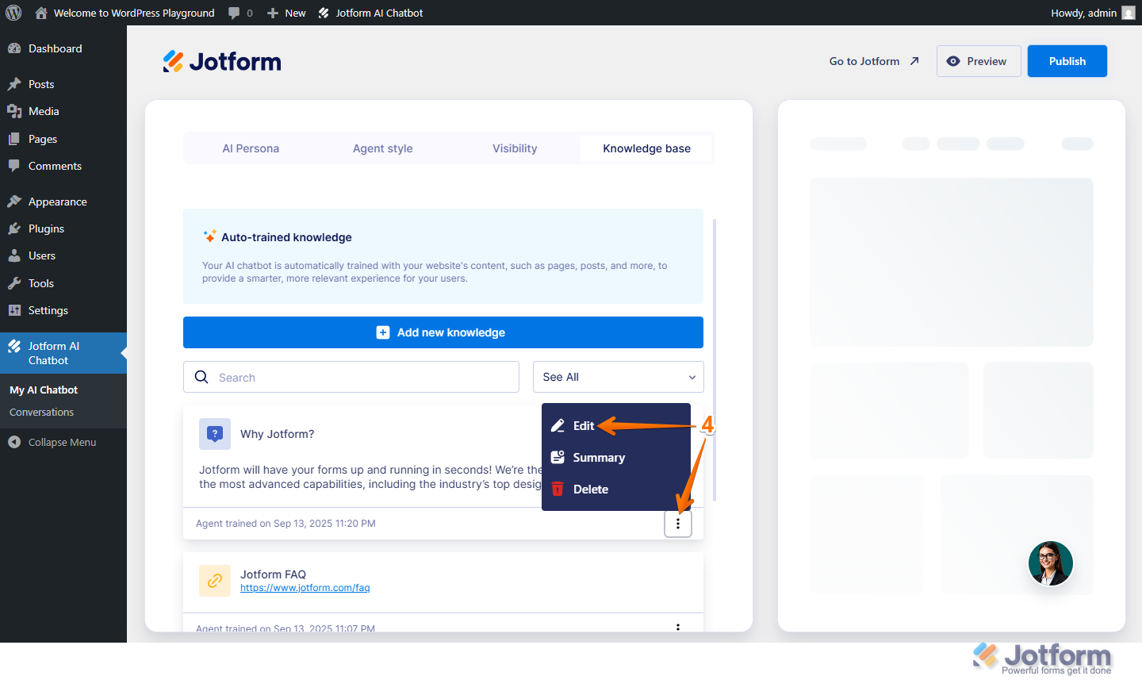Click the Comments sidebar icon

click(14, 166)
